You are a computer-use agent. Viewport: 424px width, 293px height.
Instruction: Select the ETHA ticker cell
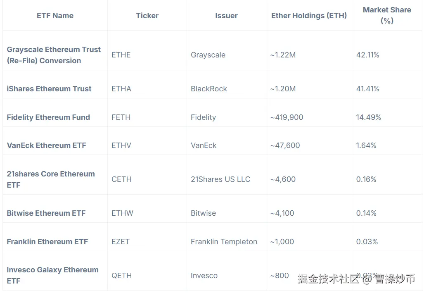click(x=121, y=89)
